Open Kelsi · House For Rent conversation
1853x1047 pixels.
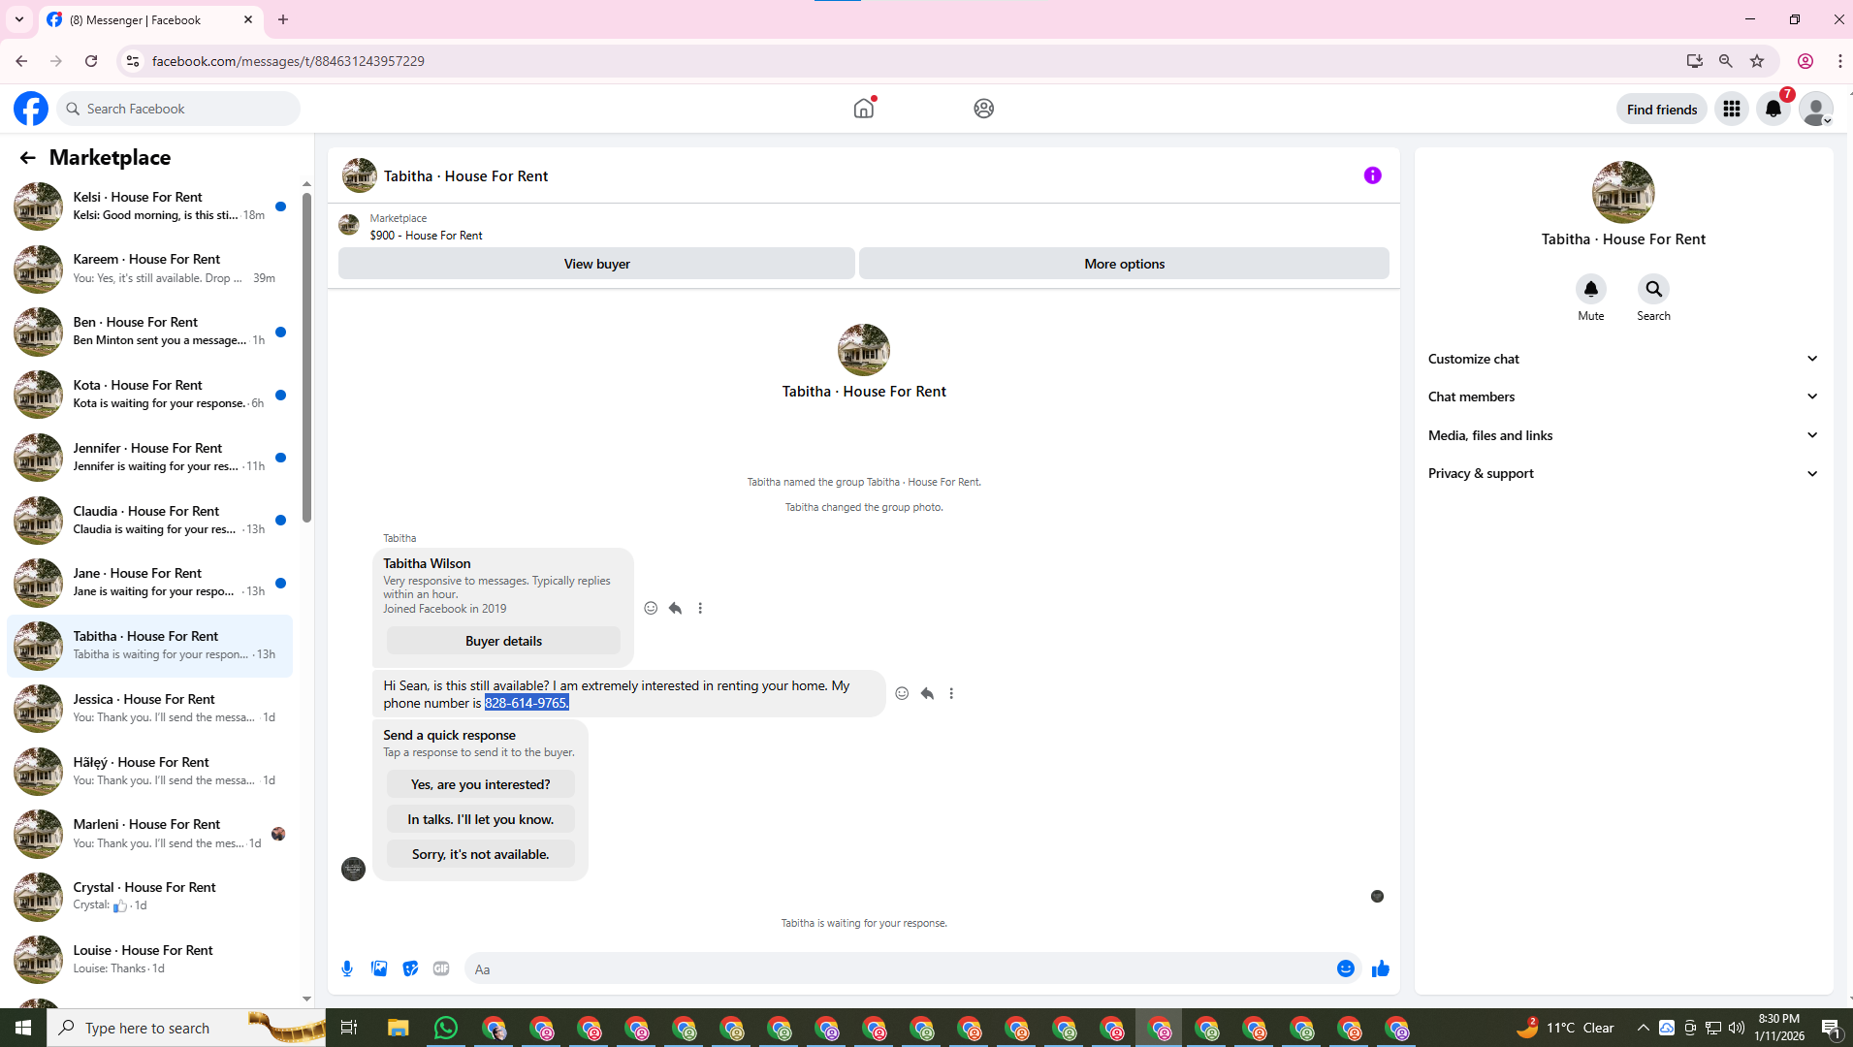(x=150, y=206)
